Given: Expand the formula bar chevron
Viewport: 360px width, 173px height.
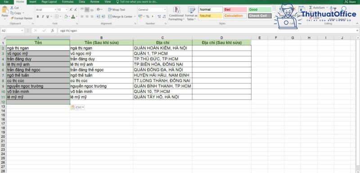Looking at the screenshot, I should point(357,30).
